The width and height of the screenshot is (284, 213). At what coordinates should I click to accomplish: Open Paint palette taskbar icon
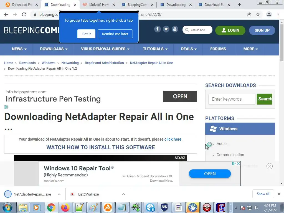94,207
